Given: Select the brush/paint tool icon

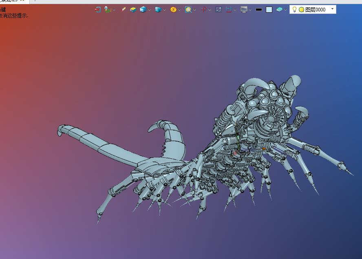Looking at the screenshot, I should pyautogui.click(x=124, y=9).
